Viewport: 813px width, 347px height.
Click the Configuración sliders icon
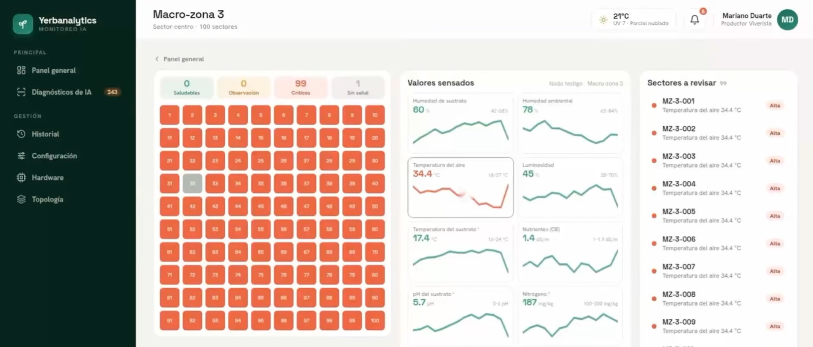click(x=21, y=156)
